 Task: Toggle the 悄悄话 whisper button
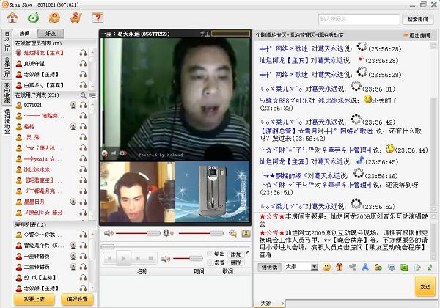pyautogui.click(x=268, y=266)
